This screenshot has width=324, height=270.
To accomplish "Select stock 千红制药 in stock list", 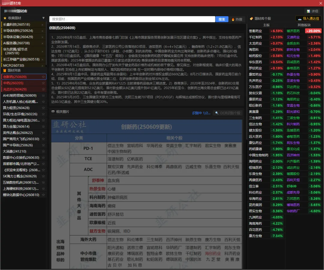I will tap(266, 37).
